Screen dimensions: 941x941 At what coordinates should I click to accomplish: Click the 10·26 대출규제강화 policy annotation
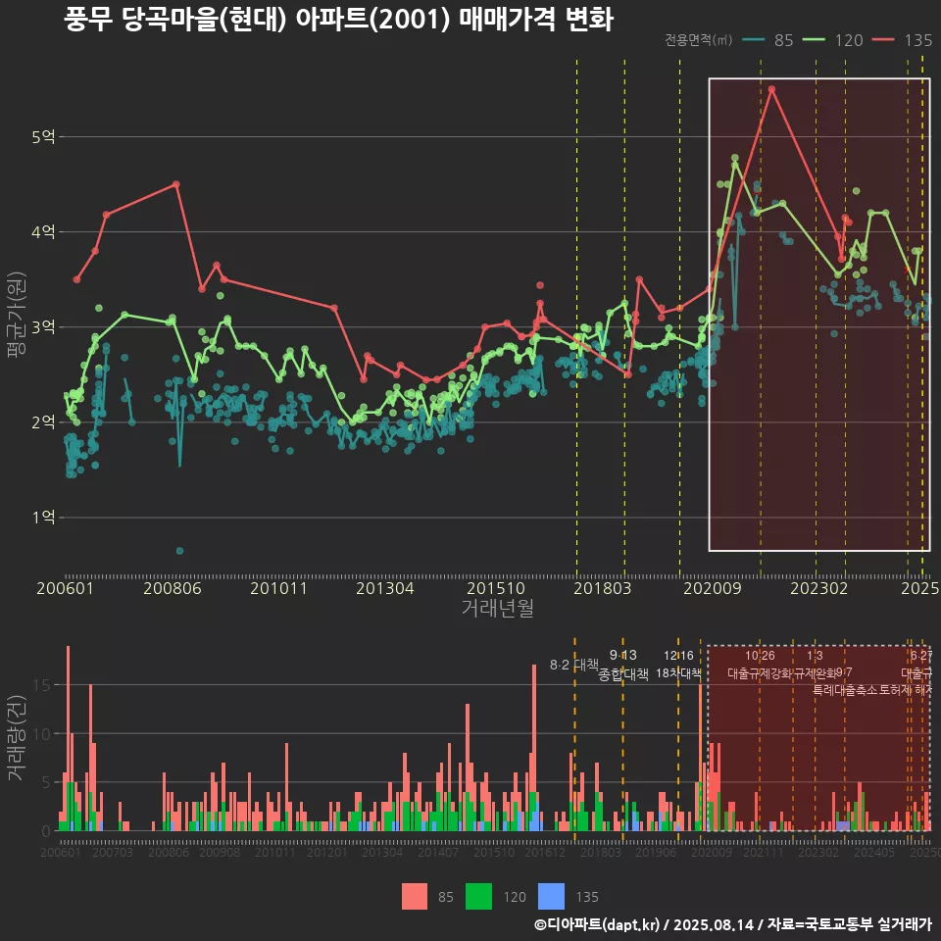tap(760, 665)
